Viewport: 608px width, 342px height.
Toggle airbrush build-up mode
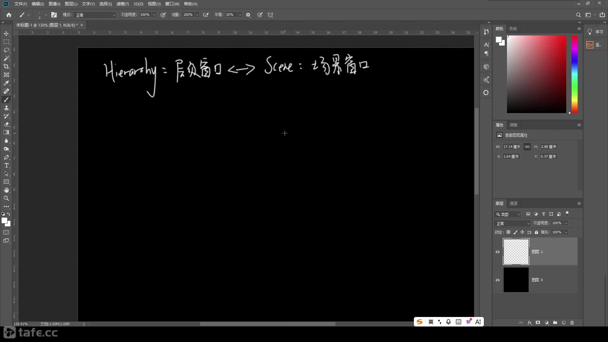[x=206, y=15]
